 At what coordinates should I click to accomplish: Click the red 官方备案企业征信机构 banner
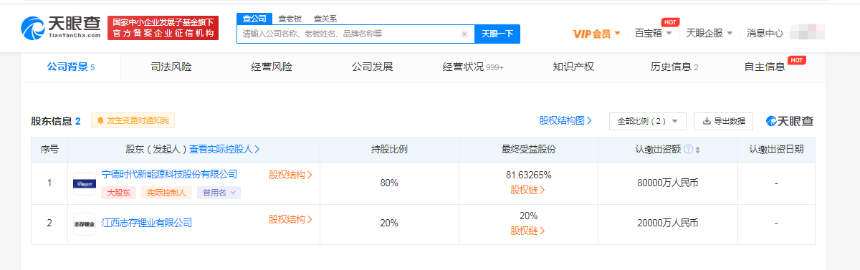[x=163, y=28]
